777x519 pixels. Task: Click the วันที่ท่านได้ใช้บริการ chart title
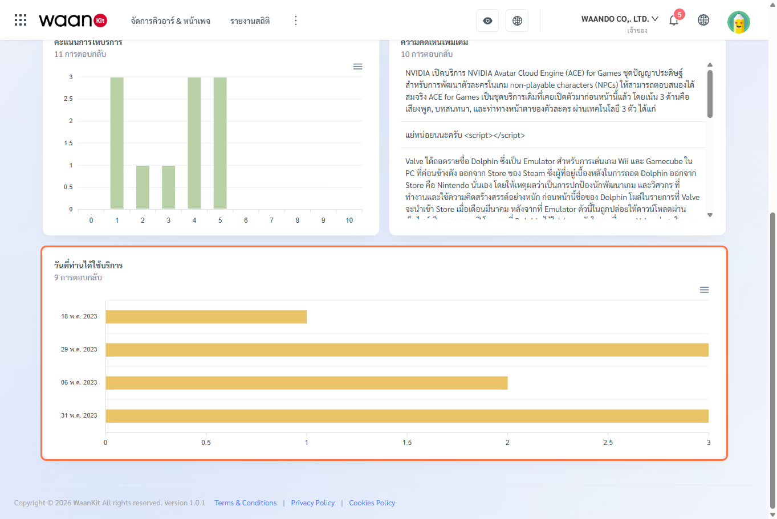88,265
